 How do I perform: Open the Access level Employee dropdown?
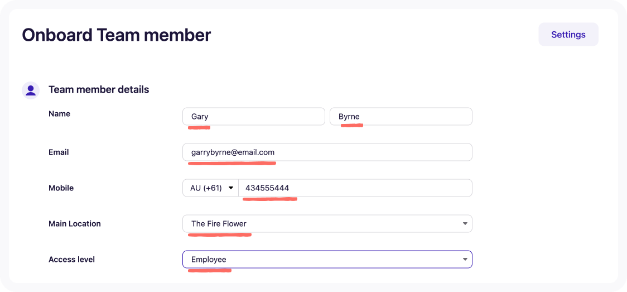(x=327, y=259)
